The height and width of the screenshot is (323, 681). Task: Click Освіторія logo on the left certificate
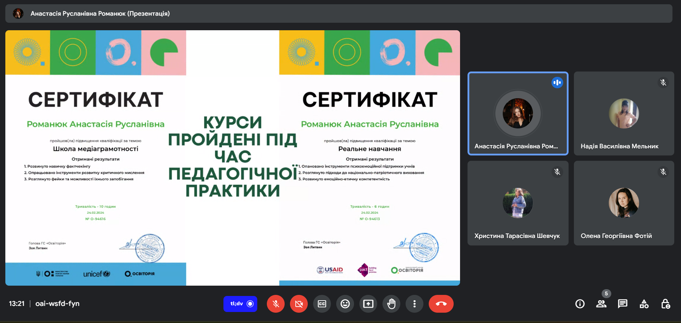139,274
